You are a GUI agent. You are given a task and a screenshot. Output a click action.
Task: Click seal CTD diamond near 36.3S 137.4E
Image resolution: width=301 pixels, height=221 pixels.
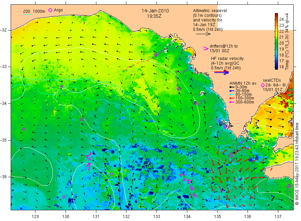[289, 186]
